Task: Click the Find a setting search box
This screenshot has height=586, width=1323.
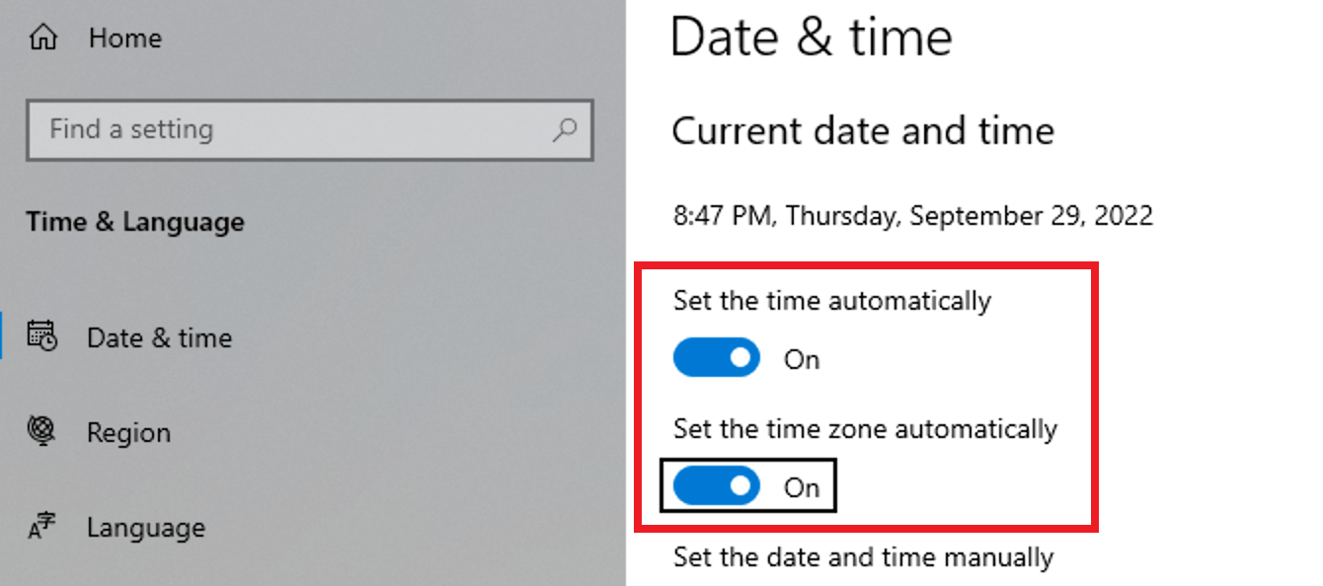Action: pyautogui.click(x=286, y=129)
